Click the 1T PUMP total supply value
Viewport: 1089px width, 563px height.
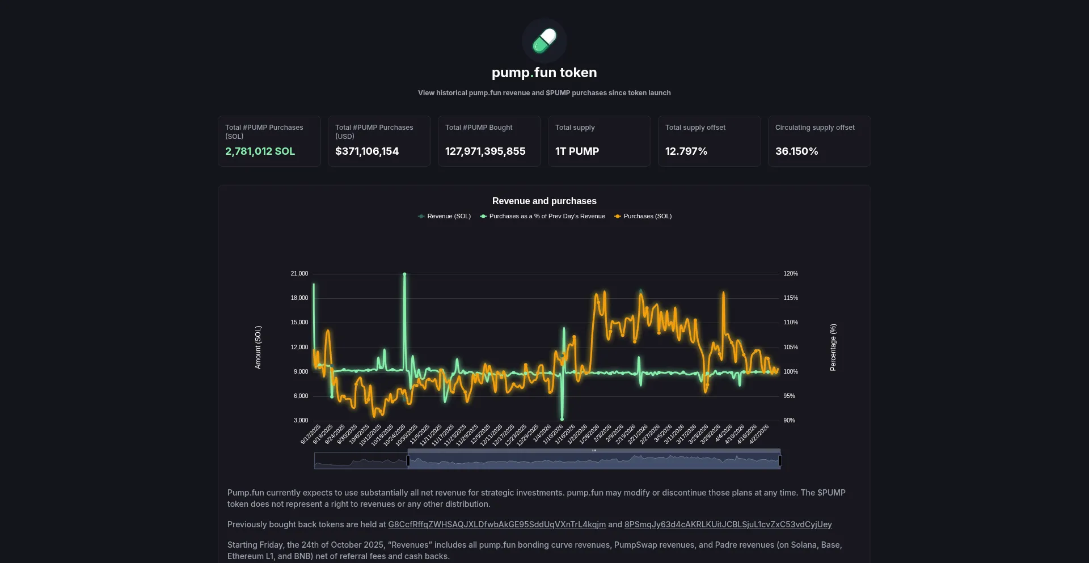577,151
